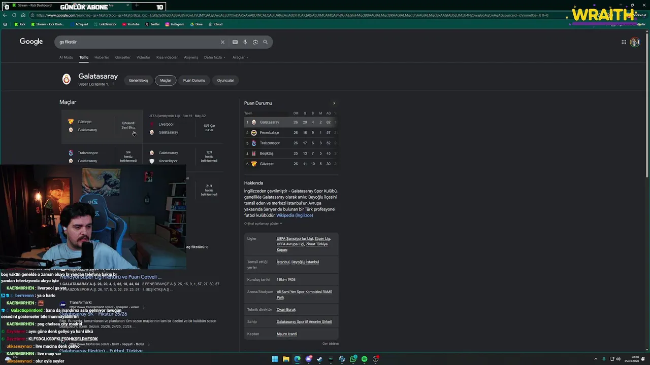The image size is (650, 365).
Task: Switch to the 'Kısa videolar' tab
Action: click(167, 57)
